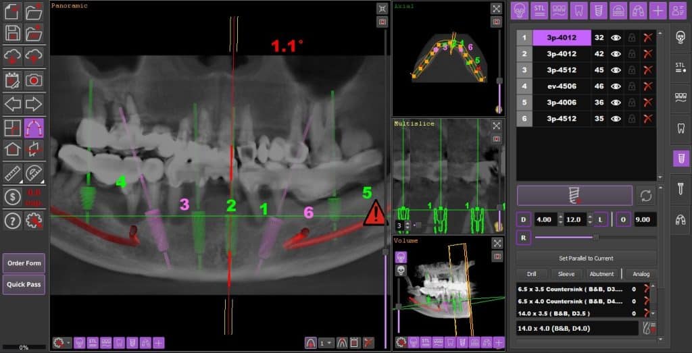692x353 pixels.
Task: Click Set Parallel to Current button
Action: coord(586,259)
